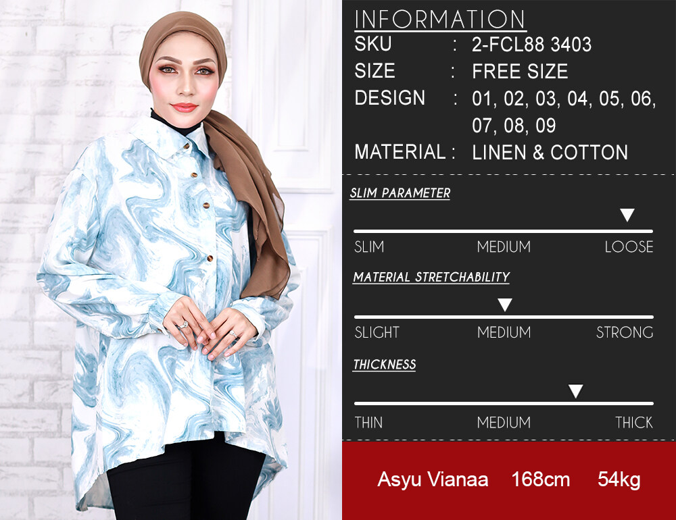Select the SKU code 2-FCL88 3403
This screenshot has width=676, height=520.
click(531, 45)
